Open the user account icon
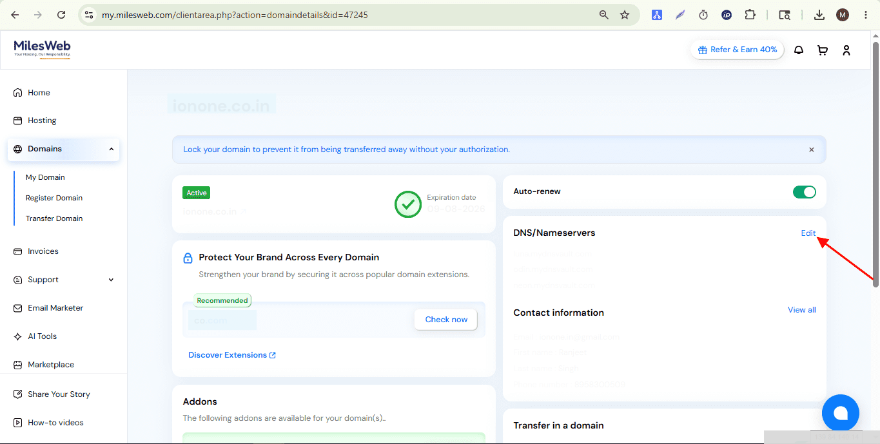The width and height of the screenshot is (880, 444). point(846,50)
